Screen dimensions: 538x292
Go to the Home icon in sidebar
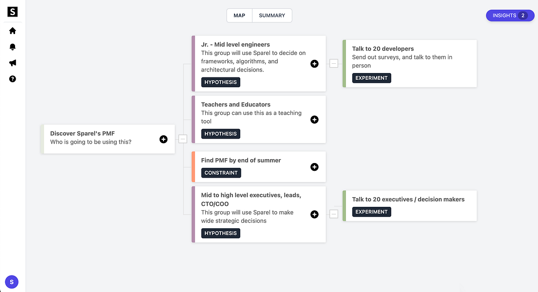click(12, 31)
